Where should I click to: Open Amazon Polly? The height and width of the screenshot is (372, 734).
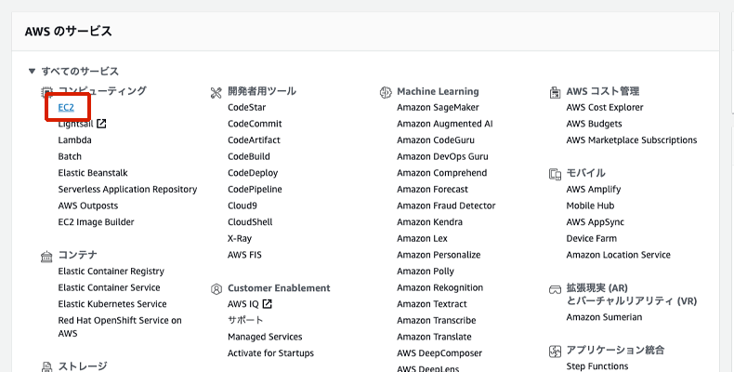[426, 272]
